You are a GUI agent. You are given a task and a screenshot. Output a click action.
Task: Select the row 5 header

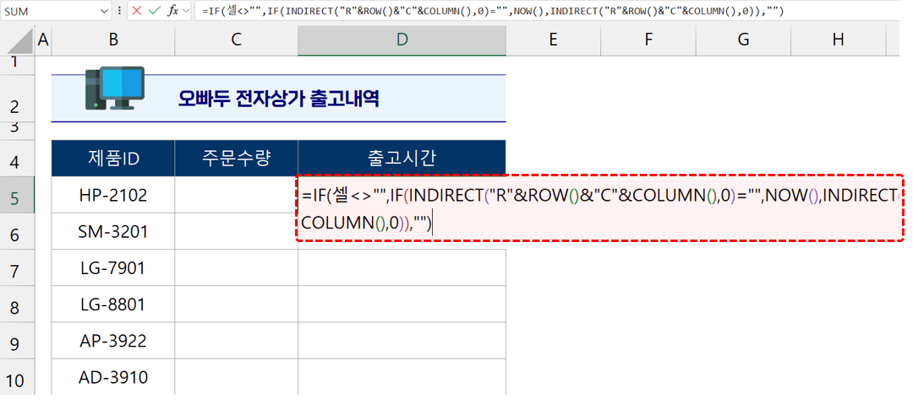[x=17, y=195]
